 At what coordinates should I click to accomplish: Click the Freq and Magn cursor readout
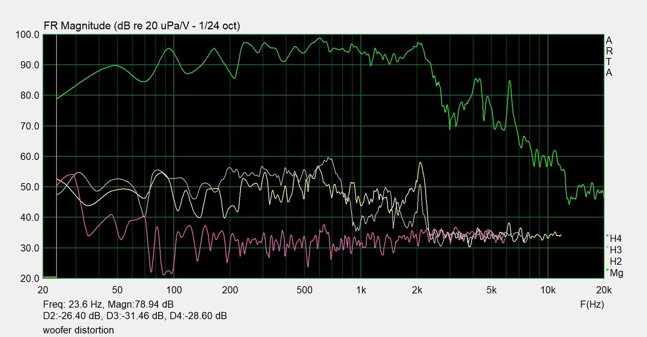coord(108,304)
